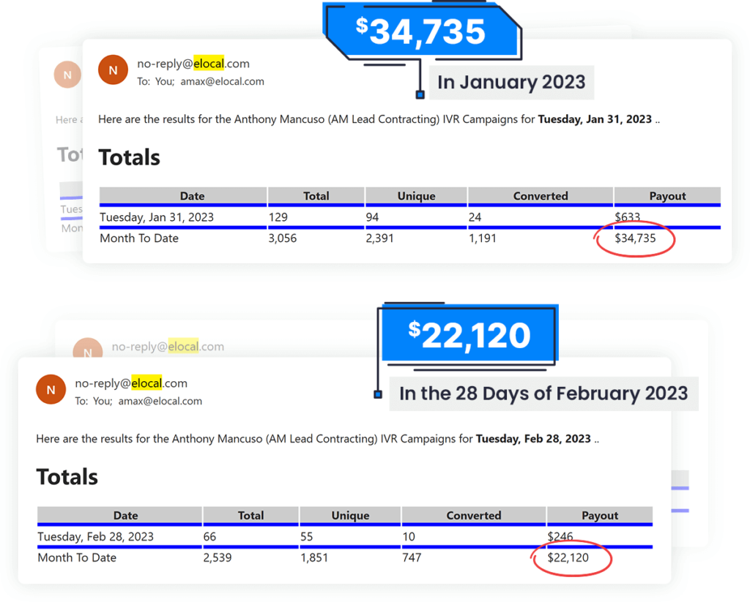Click the orange N avatar in February email
Screen dimensions: 750x602
[51, 390]
